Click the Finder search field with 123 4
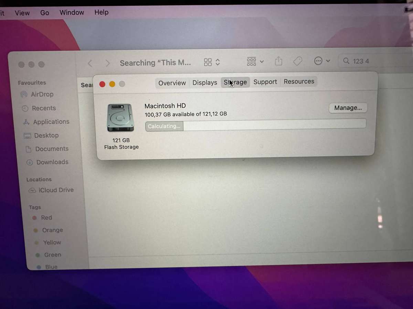The height and width of the screenshot is (309, 413). tap(375, 61)
